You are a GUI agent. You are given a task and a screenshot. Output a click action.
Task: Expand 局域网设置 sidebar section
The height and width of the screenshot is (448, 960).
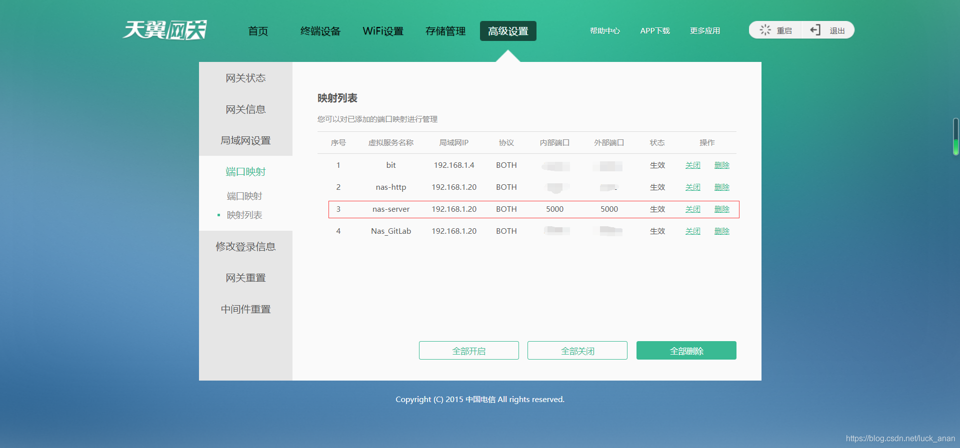[245, 140]
